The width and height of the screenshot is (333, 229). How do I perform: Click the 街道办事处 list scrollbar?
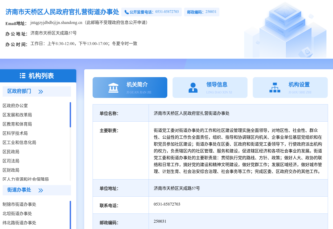(x=70, y=215)
